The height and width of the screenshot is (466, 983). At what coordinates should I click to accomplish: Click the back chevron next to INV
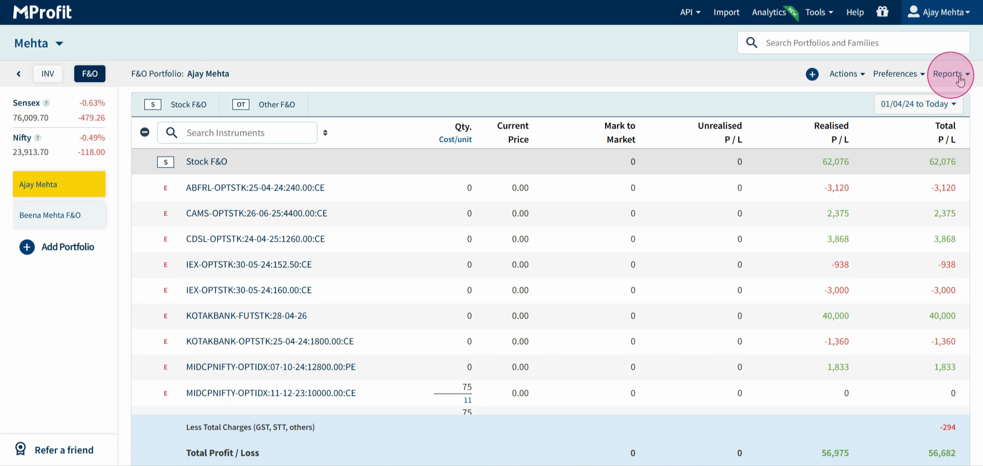click(18, 74)
